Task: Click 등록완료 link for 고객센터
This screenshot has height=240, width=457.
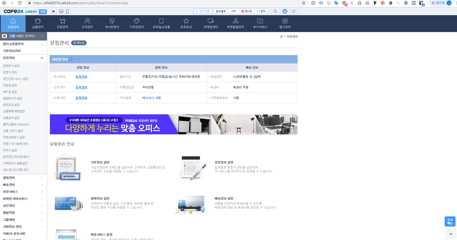Action: point(81,87)
